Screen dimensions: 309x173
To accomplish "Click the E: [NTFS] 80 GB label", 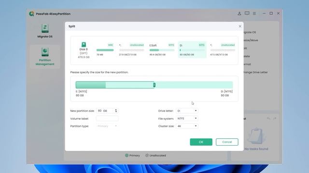I will coord(82,93).
